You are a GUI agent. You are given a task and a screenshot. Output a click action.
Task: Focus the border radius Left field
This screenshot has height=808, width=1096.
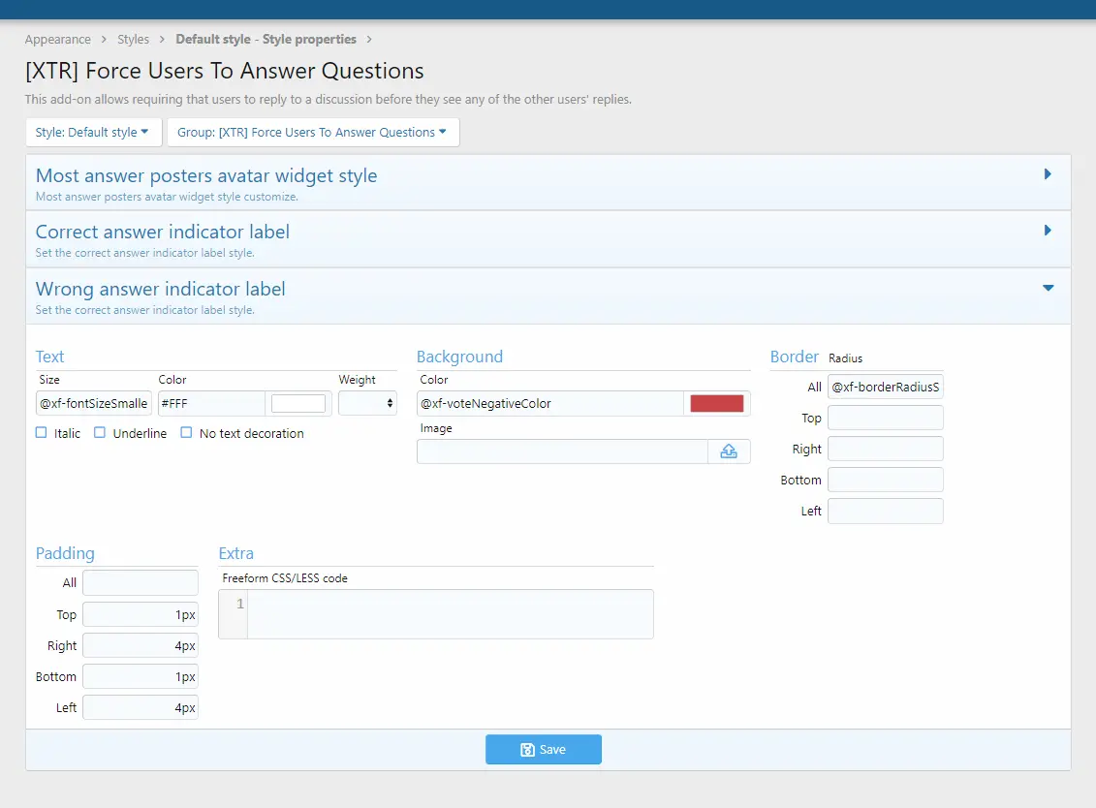886,511
